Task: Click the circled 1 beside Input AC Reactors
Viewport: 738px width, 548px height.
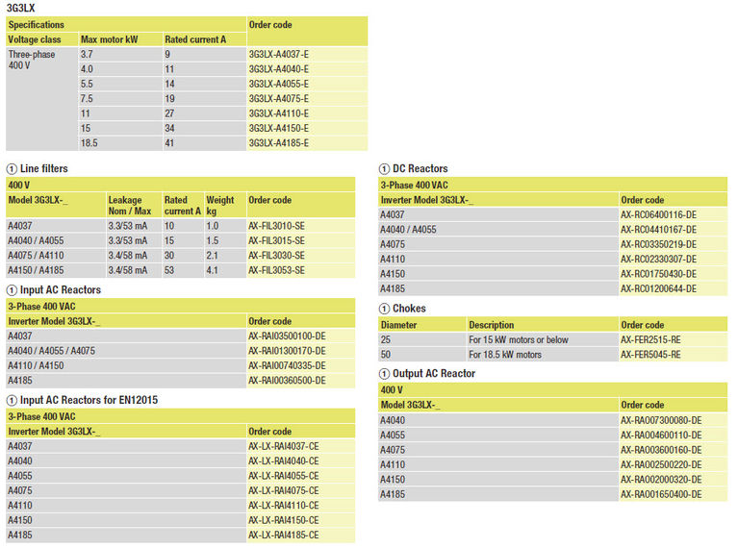Action: 12,290
